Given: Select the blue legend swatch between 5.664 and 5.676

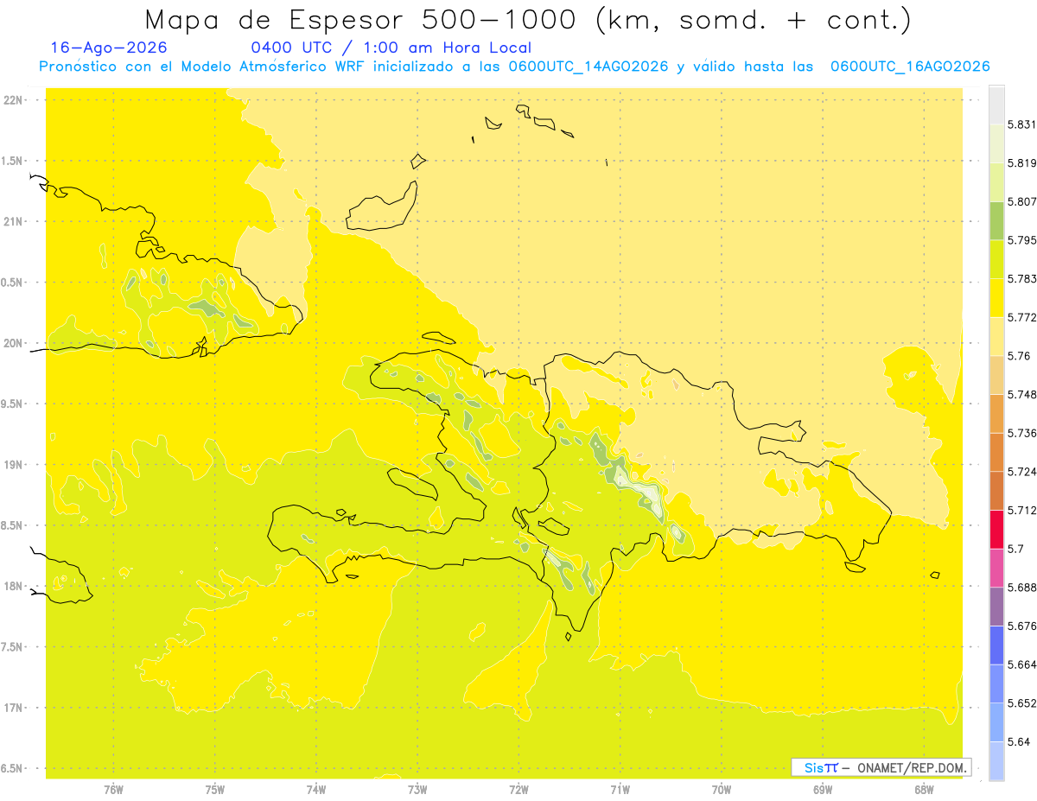Looking at the screenshot, I should [996, 645].
